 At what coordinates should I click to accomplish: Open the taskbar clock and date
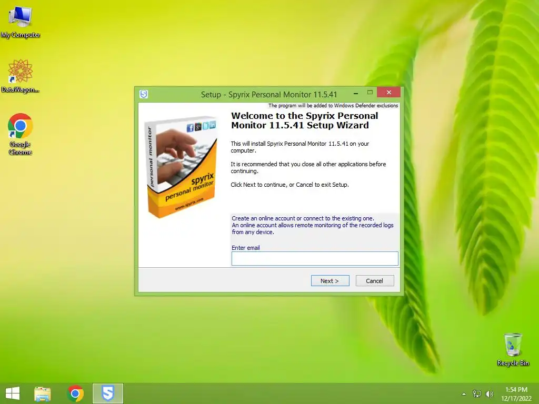516,394
